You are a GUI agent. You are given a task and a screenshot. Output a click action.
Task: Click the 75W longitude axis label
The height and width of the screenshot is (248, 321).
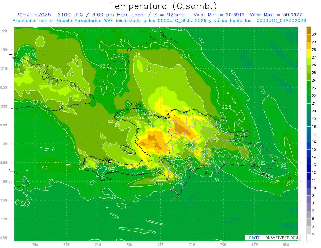tap(67, 244)
